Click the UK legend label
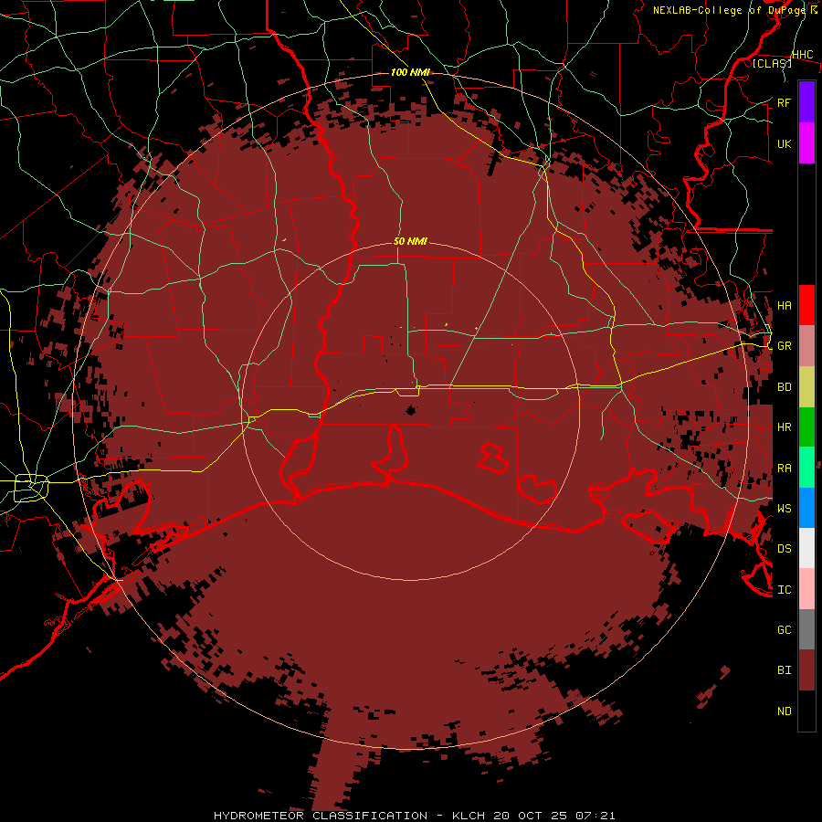 tap(784, 143)
